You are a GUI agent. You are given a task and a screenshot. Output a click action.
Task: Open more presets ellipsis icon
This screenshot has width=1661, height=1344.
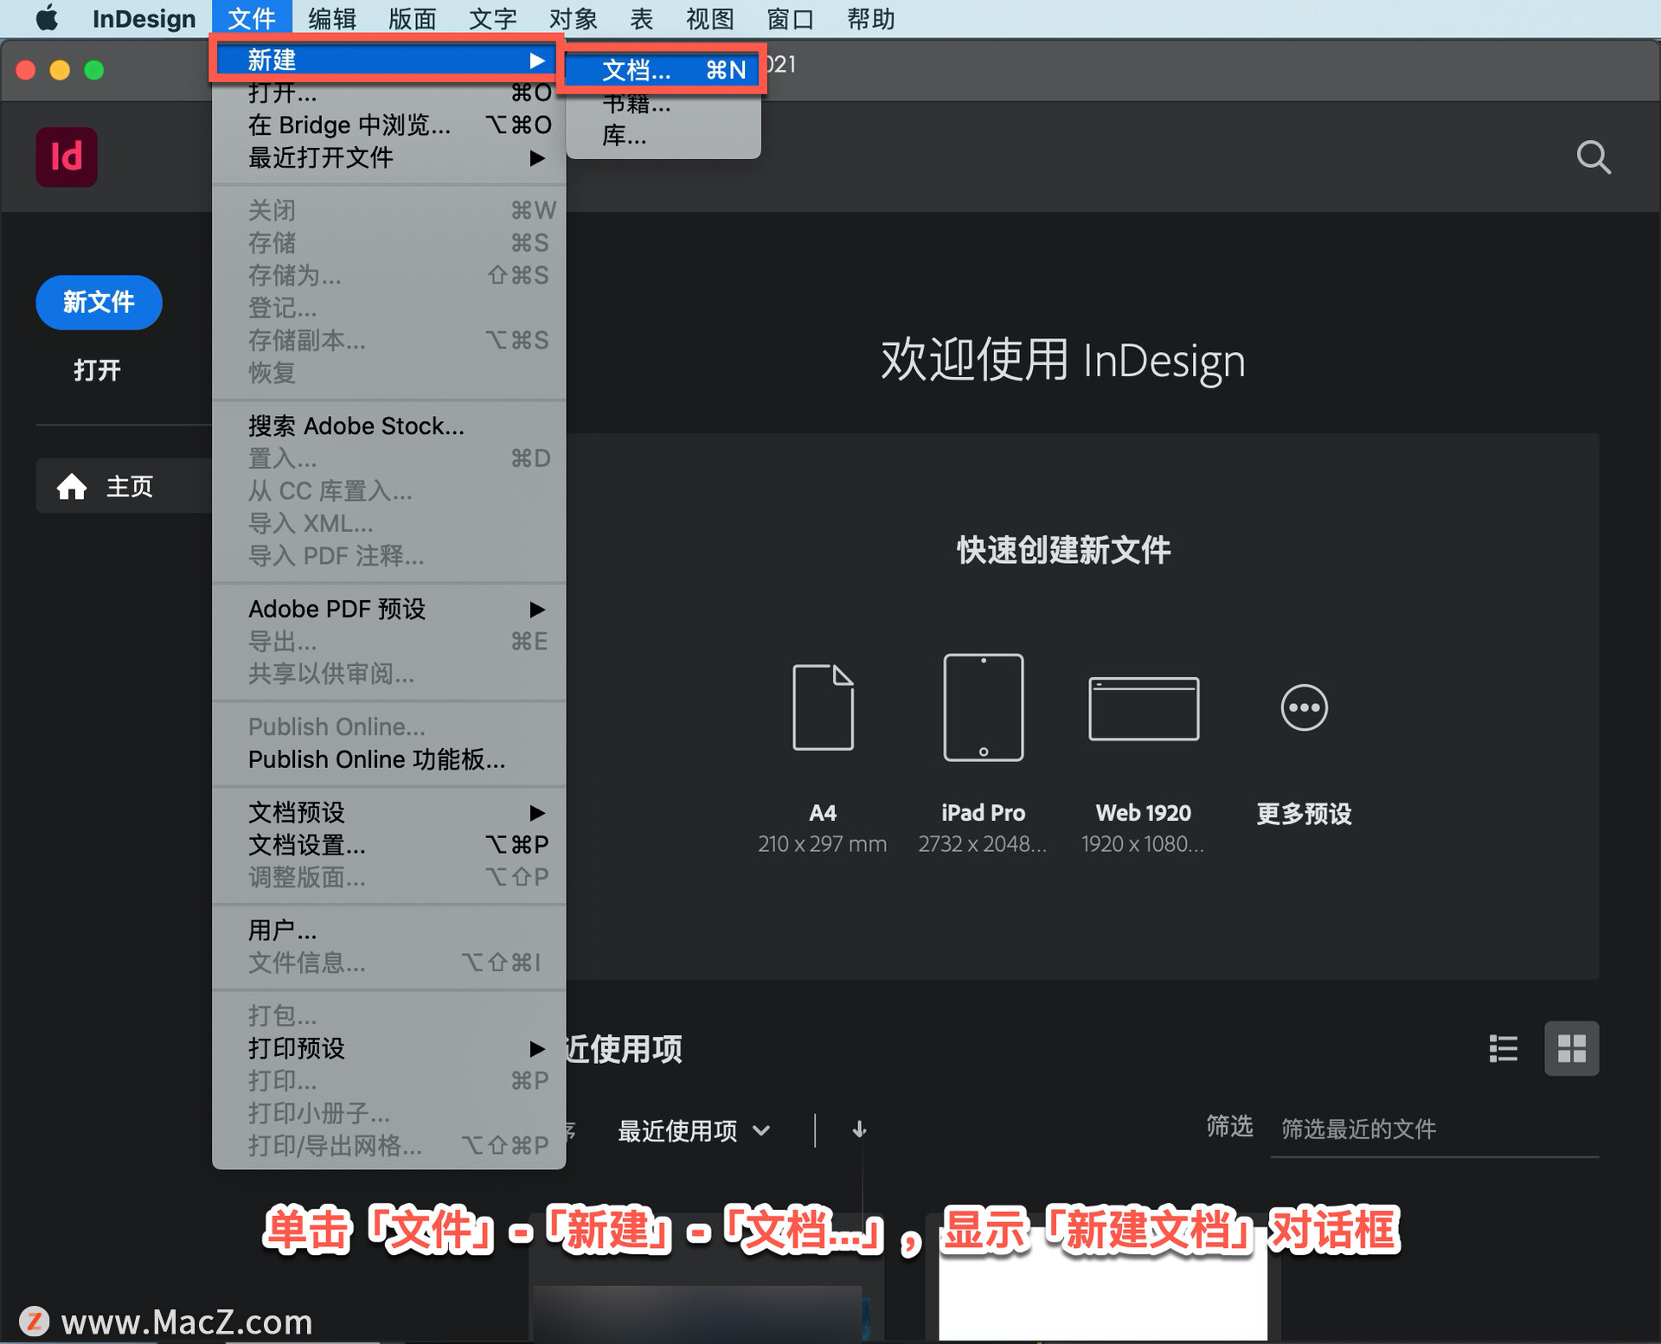[x=1304, y=707]
